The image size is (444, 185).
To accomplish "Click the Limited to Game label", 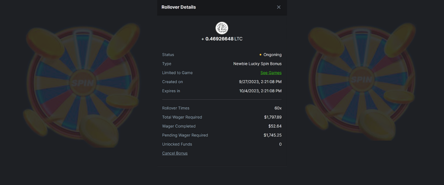I will coord(177,73).
